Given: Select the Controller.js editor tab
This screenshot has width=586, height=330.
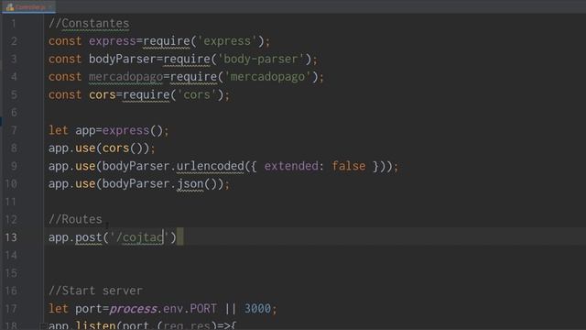Looking at the screenshot, I should click(x=28, y=6).
